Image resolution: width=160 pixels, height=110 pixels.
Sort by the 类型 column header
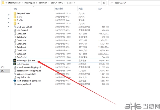tap(81, 9)
